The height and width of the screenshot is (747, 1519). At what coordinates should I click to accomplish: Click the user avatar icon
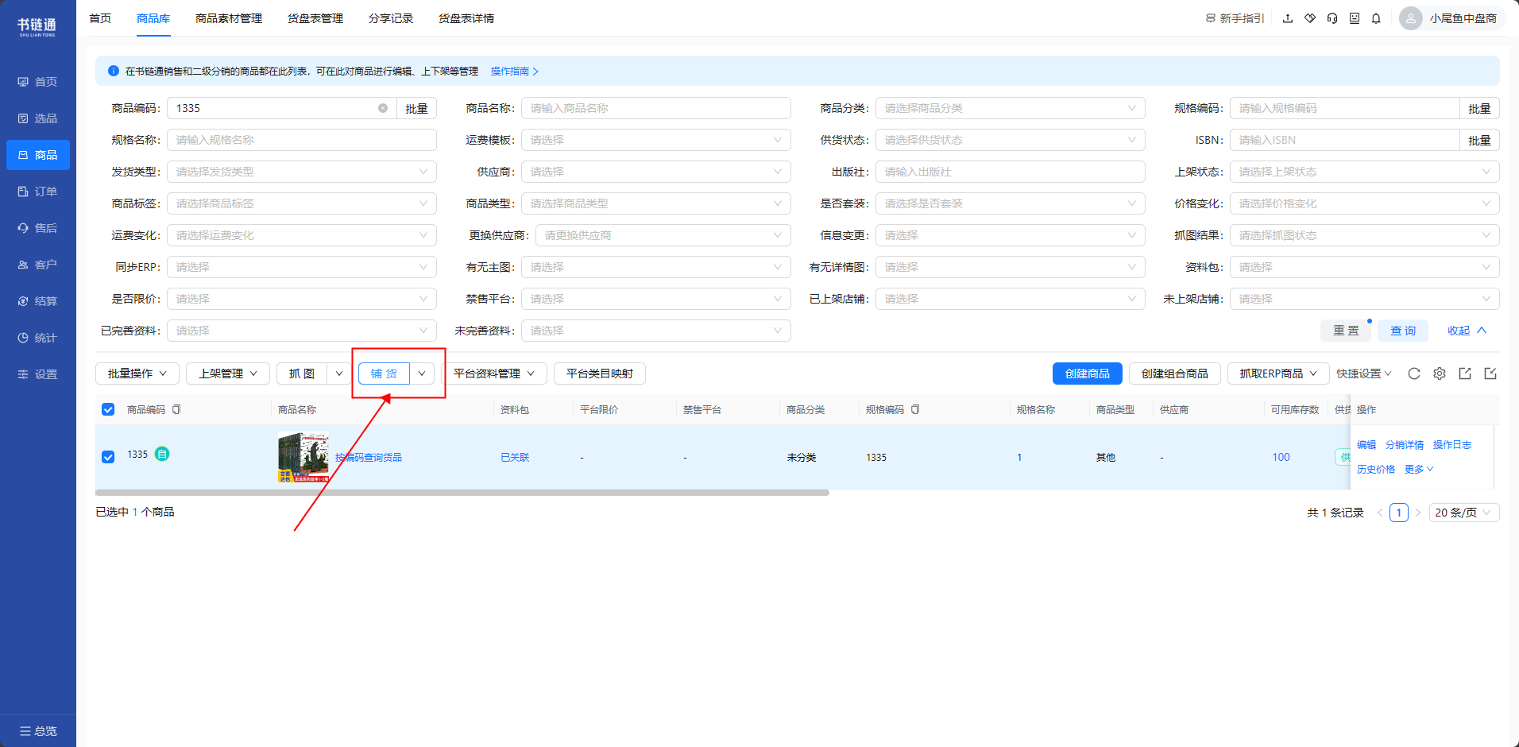pos(1411,18)
